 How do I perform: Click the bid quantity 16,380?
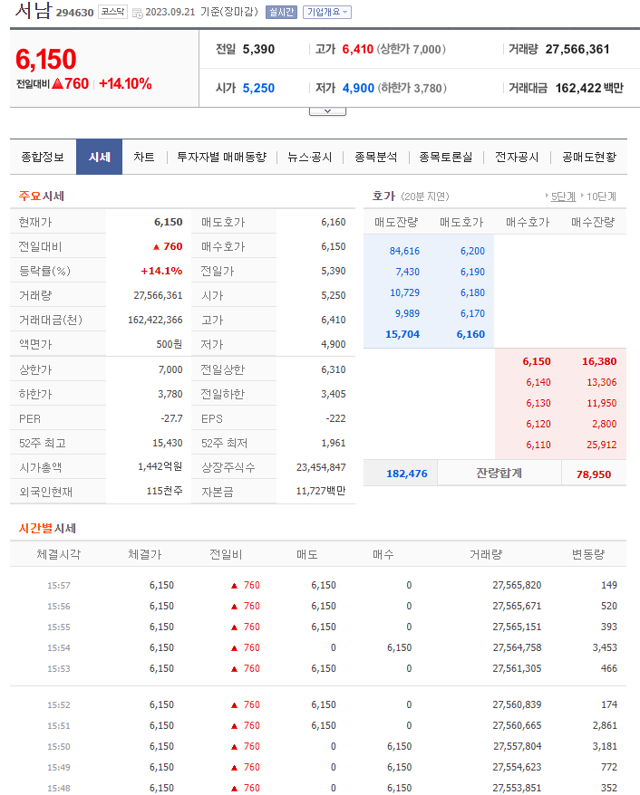coord(599,361)
